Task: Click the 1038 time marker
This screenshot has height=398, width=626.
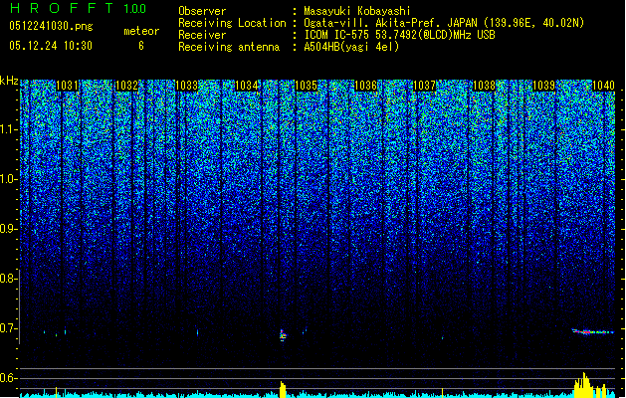Action: tap(484, 86)
